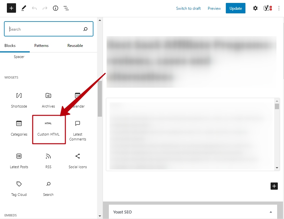Click the Switch to draft link

coord(188,8)
